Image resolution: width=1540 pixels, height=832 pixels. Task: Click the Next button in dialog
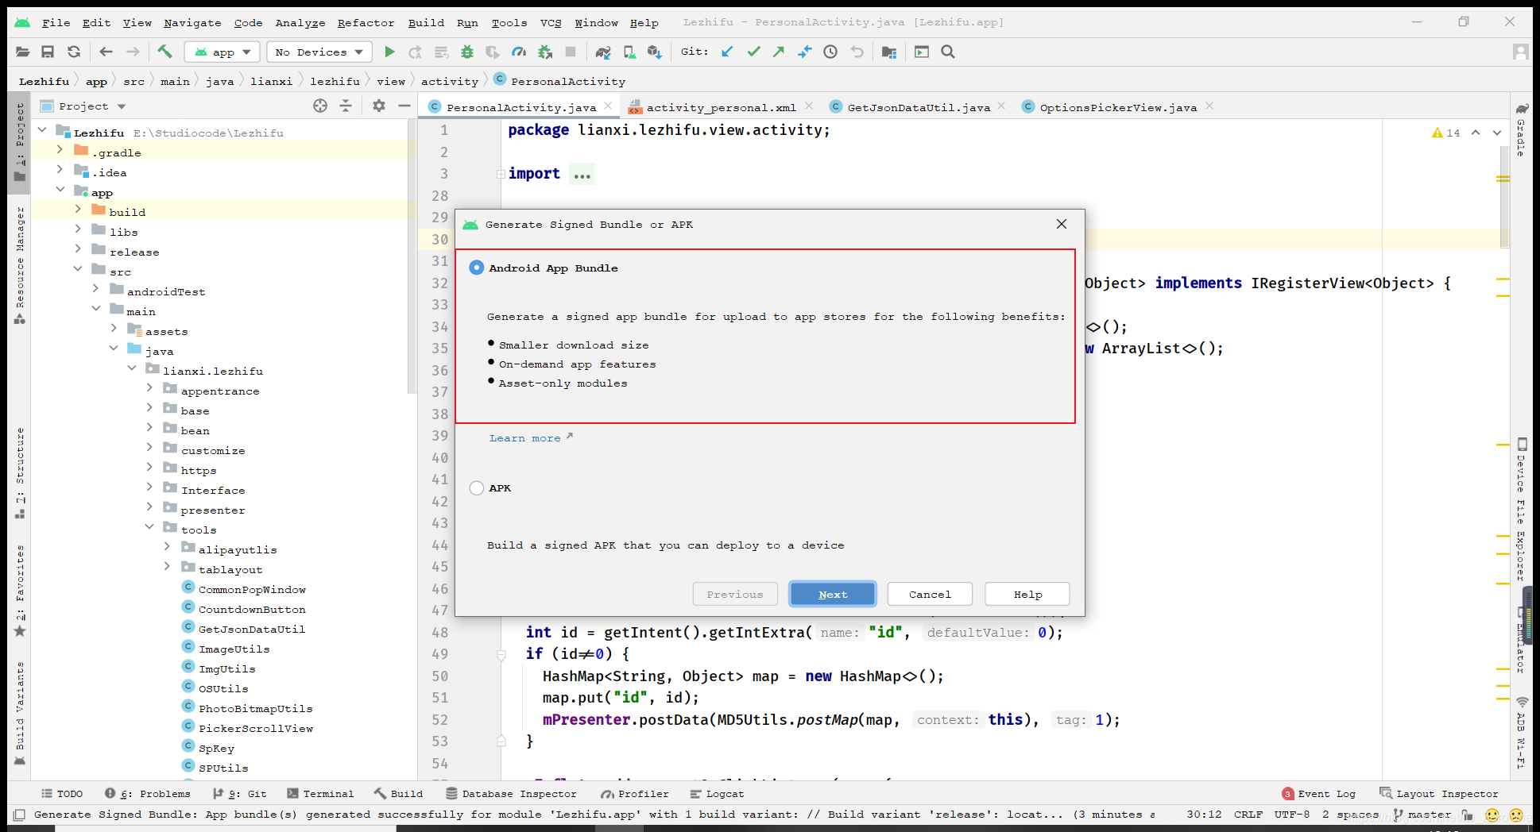[833, 594]
